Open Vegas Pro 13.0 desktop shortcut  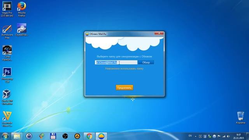(7, 9)
